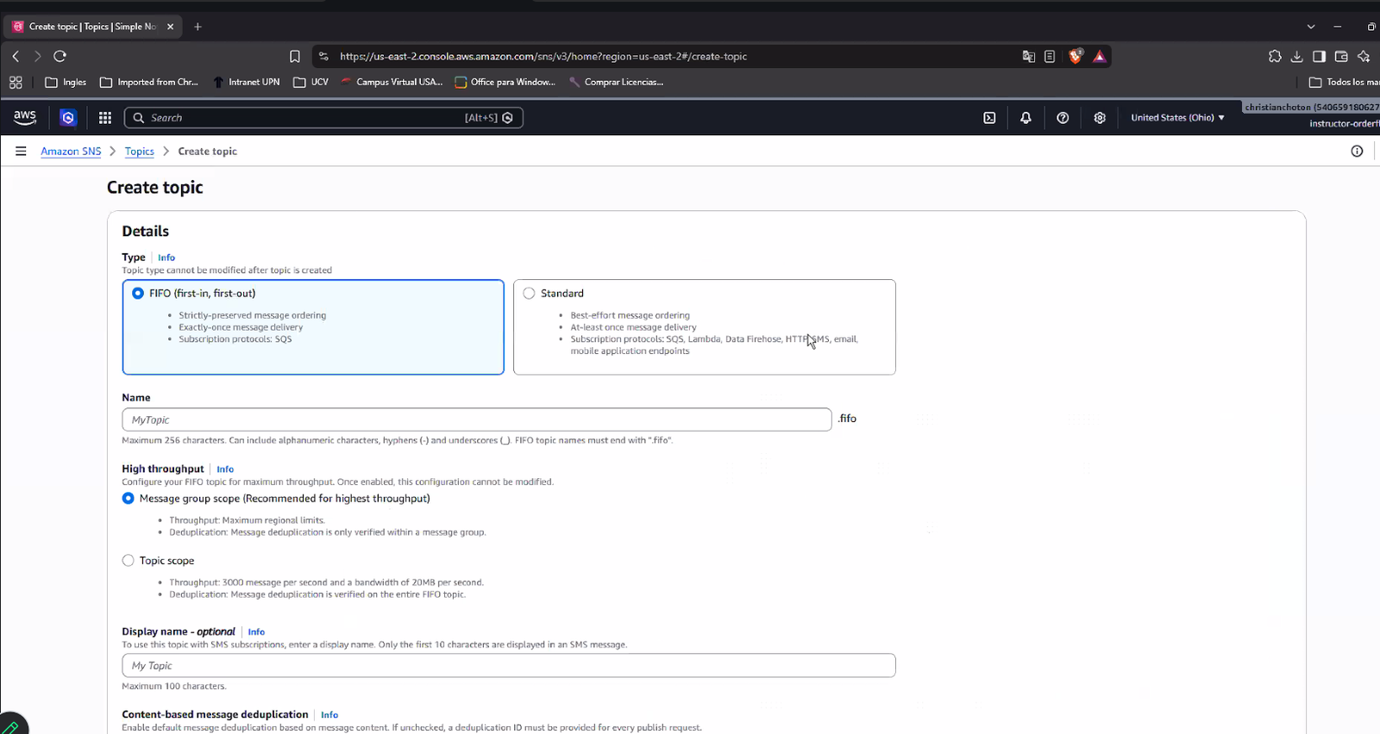1380x734 pixels.
Task: Go back to the previous page
Action: pyautogui.click(x=16, y=56)
